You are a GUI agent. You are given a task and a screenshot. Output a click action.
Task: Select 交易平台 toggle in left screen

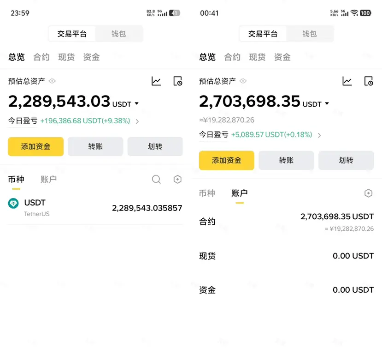(x=72, y=33)
